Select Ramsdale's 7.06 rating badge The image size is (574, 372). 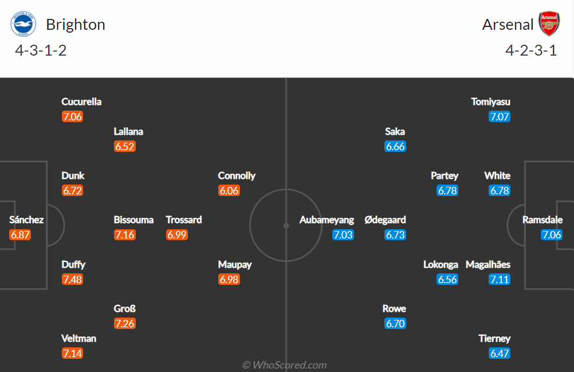coord(552,234)
